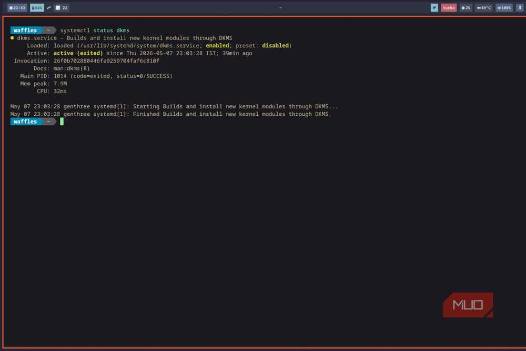Click the man:dkms(8) docs reference
This screenshot has height=351, width=526.
click(72, 68)
